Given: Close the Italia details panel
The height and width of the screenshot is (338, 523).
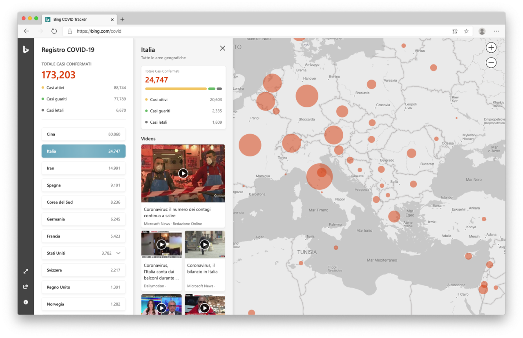Looking at the screenshot, I should pyautogui.click(x=222, y=48).
